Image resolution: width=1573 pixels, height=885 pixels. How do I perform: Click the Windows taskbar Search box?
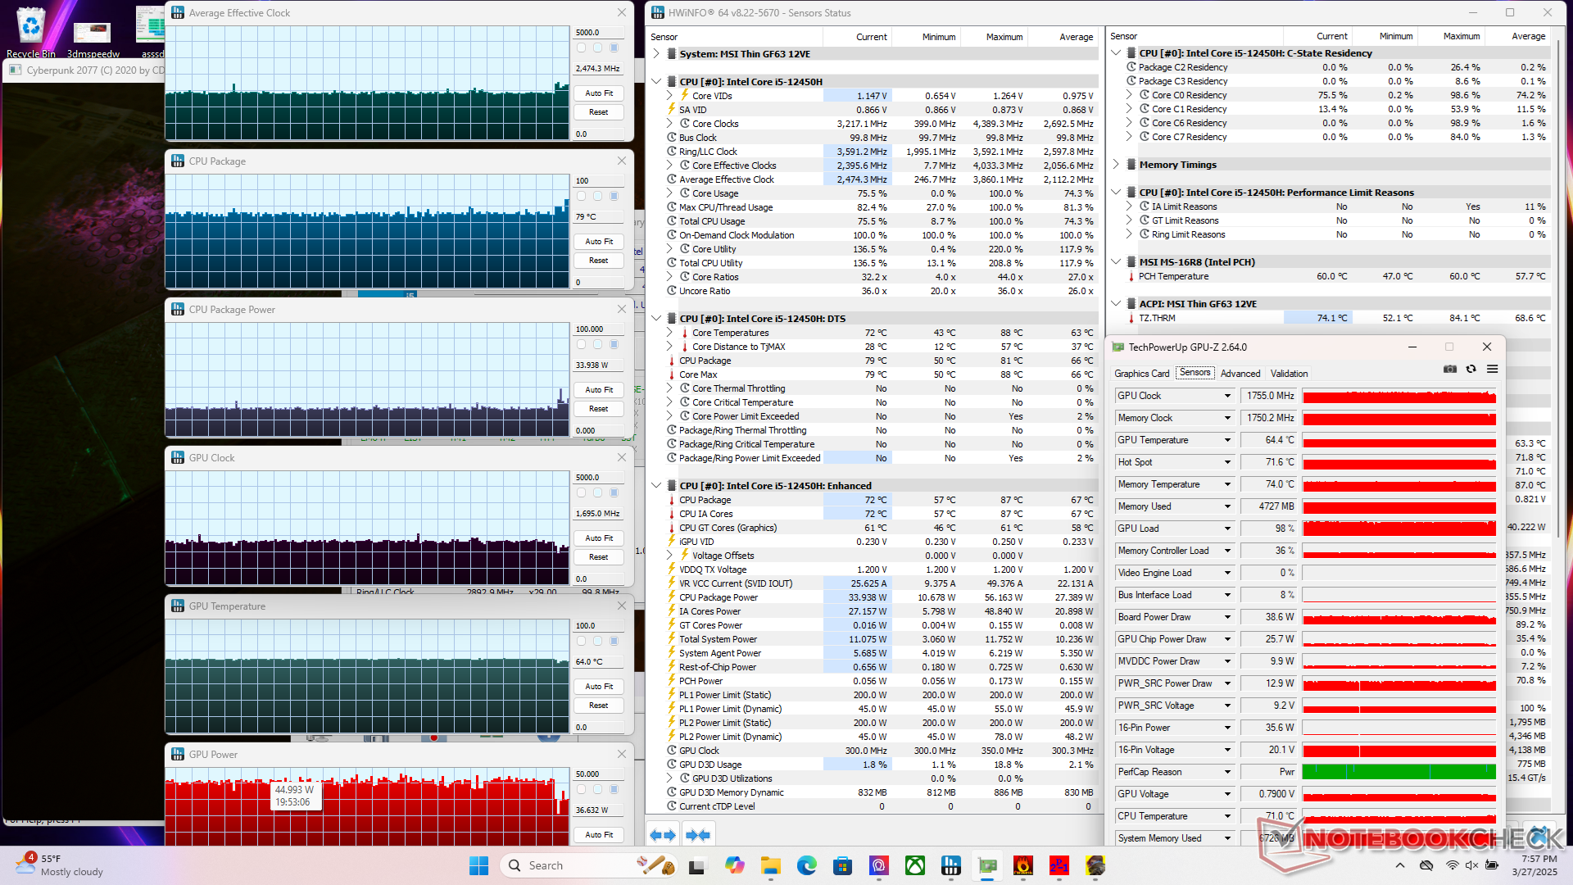coord(545,865)
